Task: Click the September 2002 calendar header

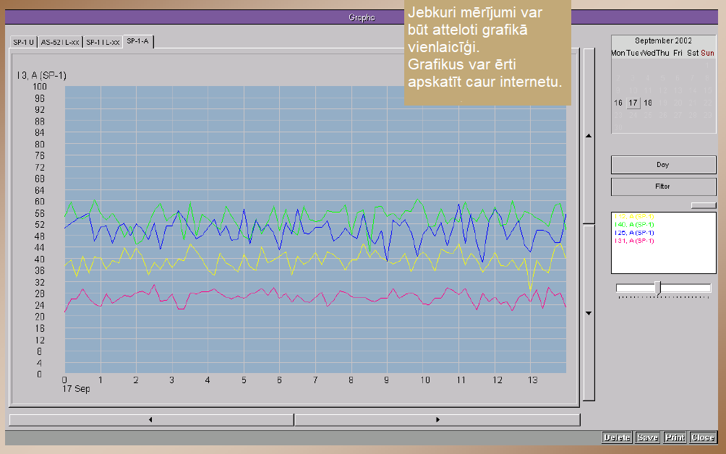Action: pyautogui.click(x=663, y=40)
